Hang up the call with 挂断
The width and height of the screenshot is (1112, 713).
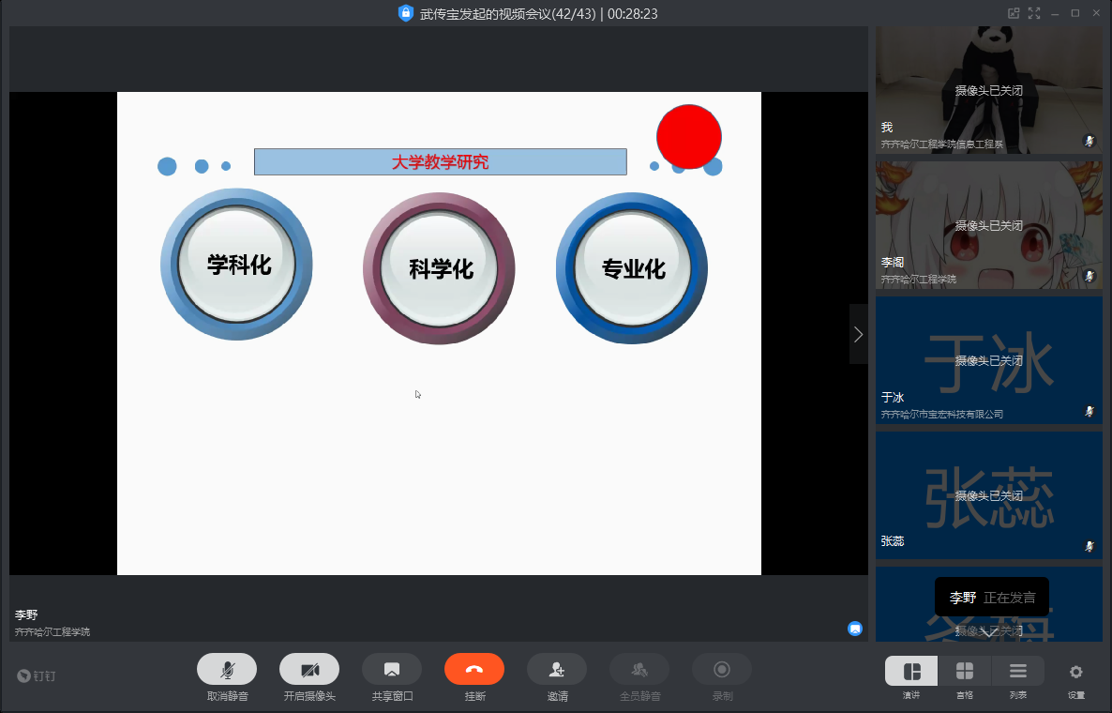474,669
